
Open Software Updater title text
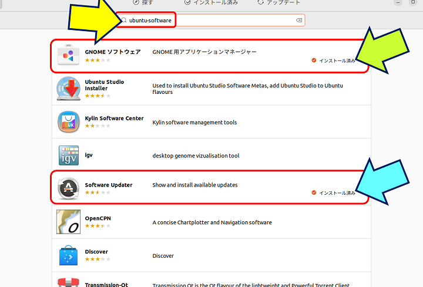click(109, 185)
